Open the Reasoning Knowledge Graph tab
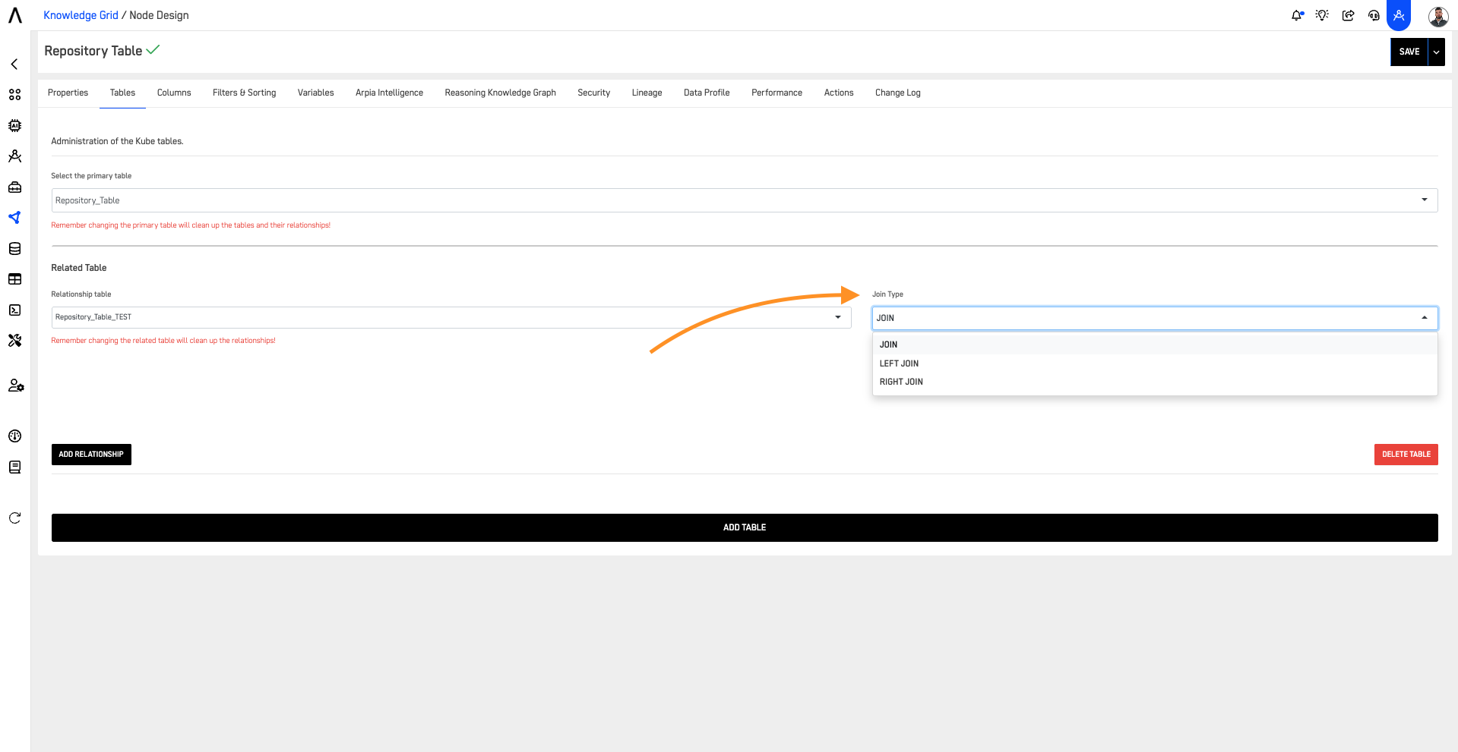Image resolution: width=1458 pixels, height=752 pixels. 500,93
